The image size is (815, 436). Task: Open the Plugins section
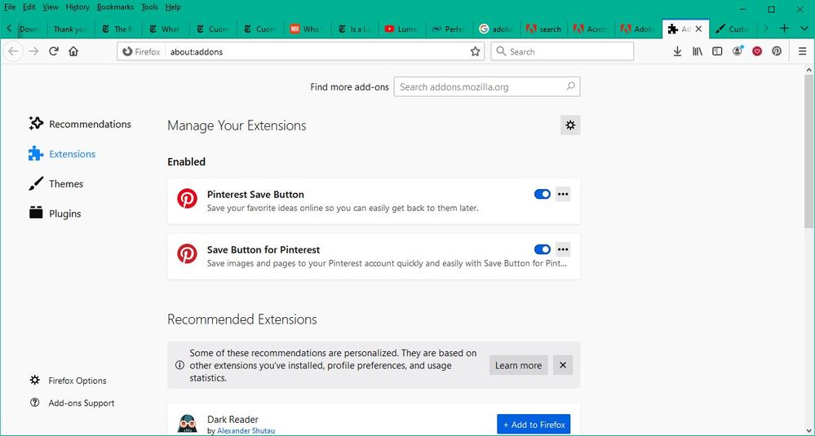point(55,213)
